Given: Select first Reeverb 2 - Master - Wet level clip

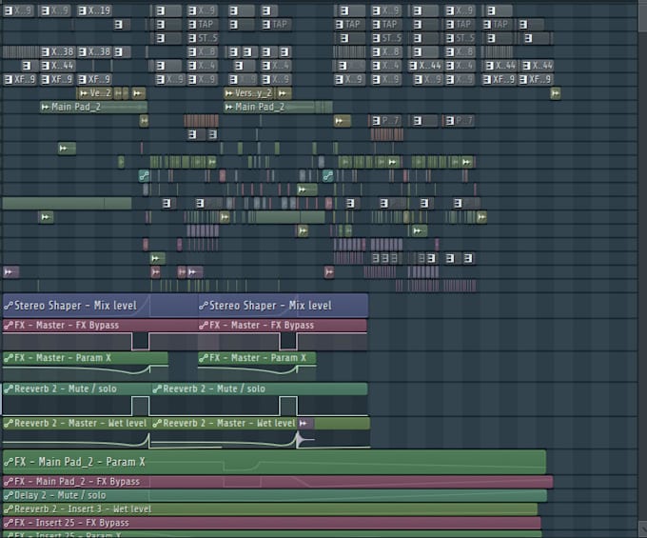Looking at the screenshot, I should pos(76,423).
